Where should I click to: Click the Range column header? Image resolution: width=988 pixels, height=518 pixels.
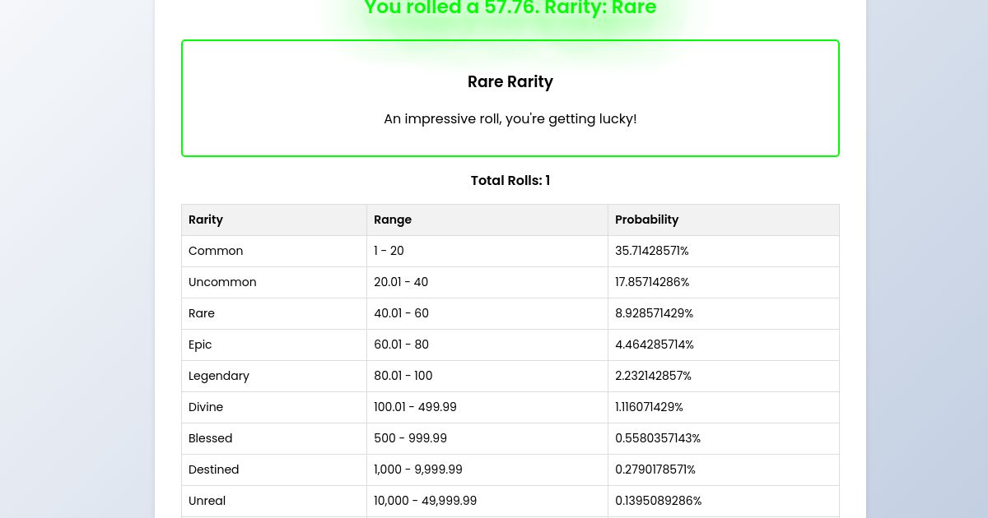[x=393, y=220]
